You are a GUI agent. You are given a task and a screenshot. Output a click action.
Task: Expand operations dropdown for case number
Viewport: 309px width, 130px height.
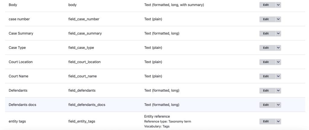tap(278, 19)
